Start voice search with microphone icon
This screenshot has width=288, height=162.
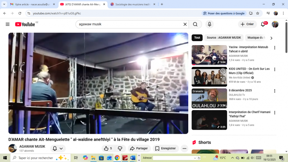coord(210,24)
